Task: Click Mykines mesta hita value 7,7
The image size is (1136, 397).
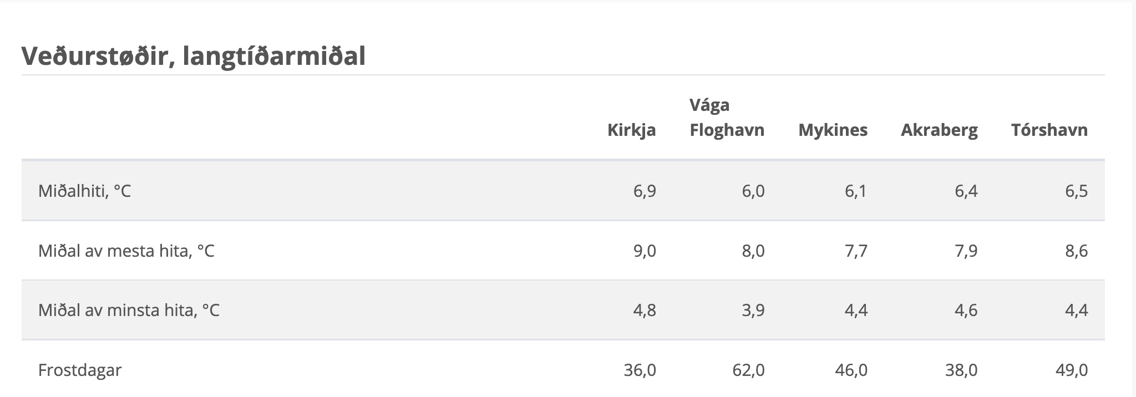Action: click(856, 251)
